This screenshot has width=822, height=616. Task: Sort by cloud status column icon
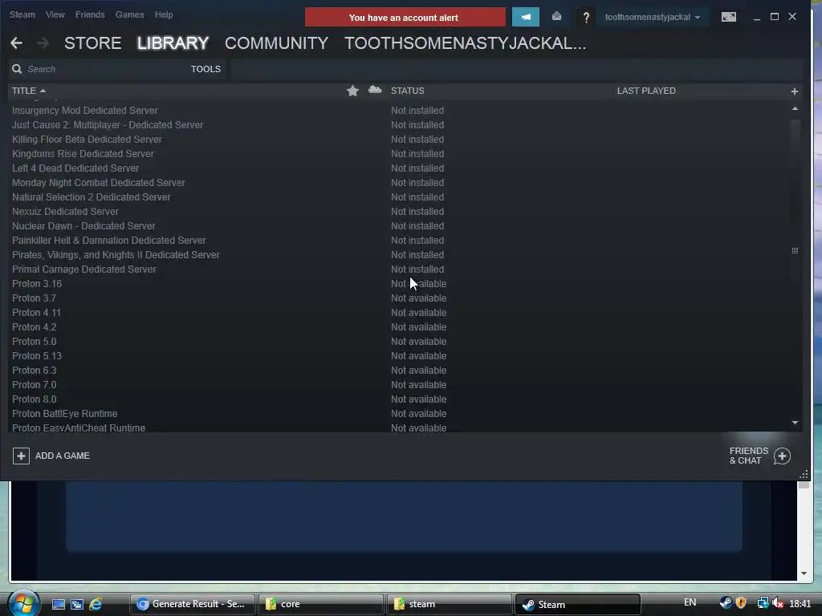coord(375,90)
